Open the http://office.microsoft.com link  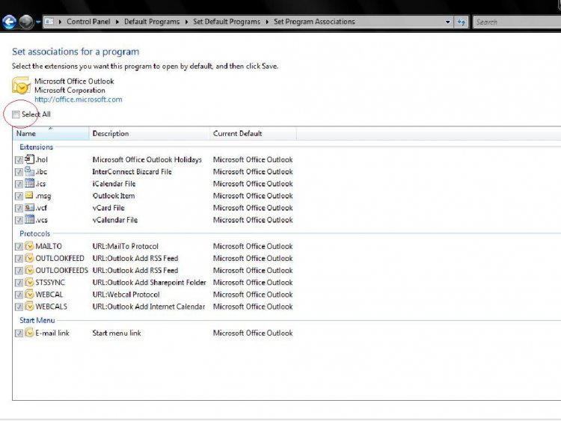pyautogui.click(x=79, y=99)
